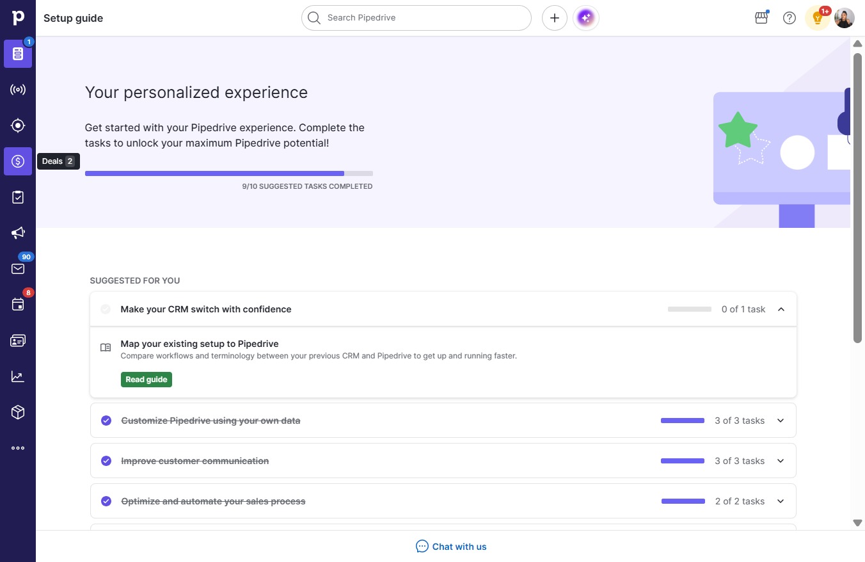Screen dimensions: 865x562
Task: Click the Improve customer communication title
Action: (195, 461)
